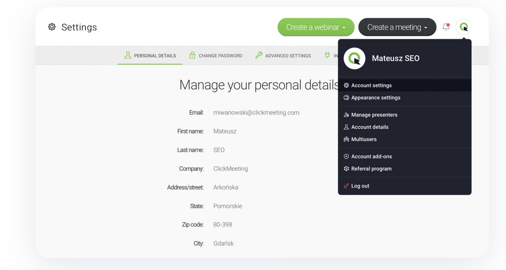506x270 pixels.
Task: Click the City value Gdańsk
Action: [x=223, y=243]
